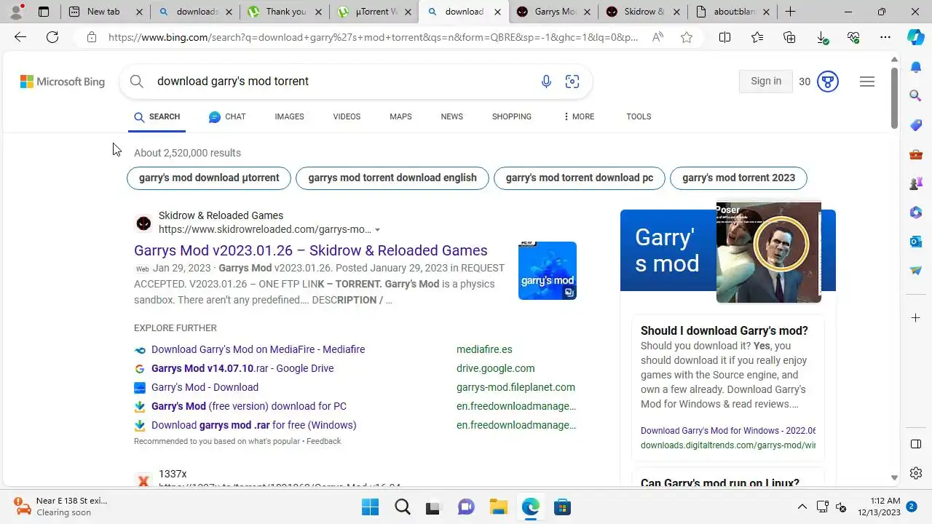Switch to IMAGES search tab

(289, 116)
